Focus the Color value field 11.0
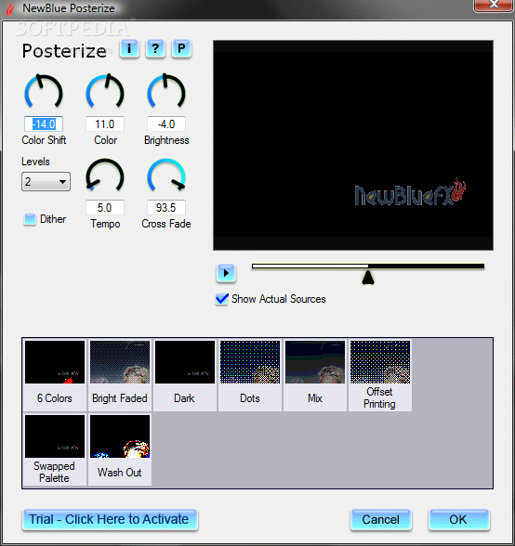This screenshot has width=515, height=546. pos(105,124)
